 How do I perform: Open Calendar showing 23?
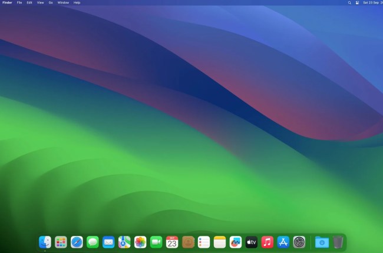tap(172, 242)
